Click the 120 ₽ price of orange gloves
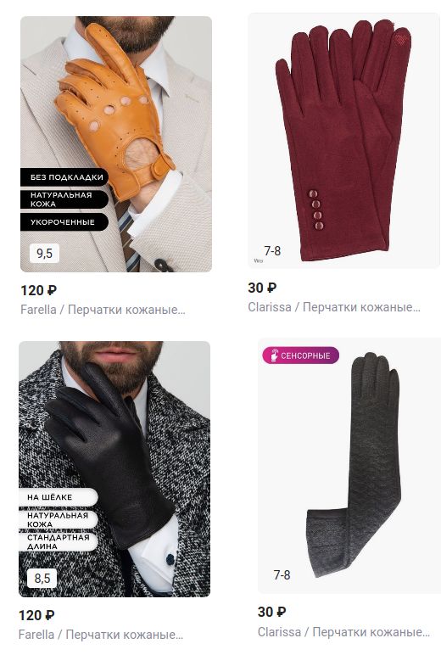The image size is (441, 655). pyautogui.click(x=39, y=290)
